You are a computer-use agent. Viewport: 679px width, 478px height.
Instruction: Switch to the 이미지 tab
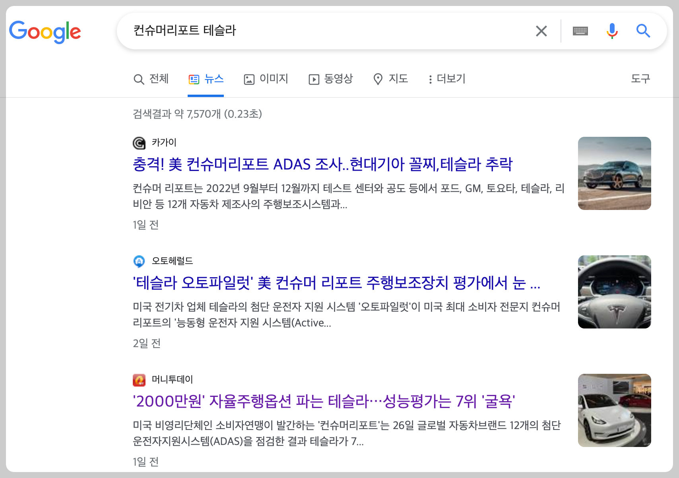pos(266,79)
